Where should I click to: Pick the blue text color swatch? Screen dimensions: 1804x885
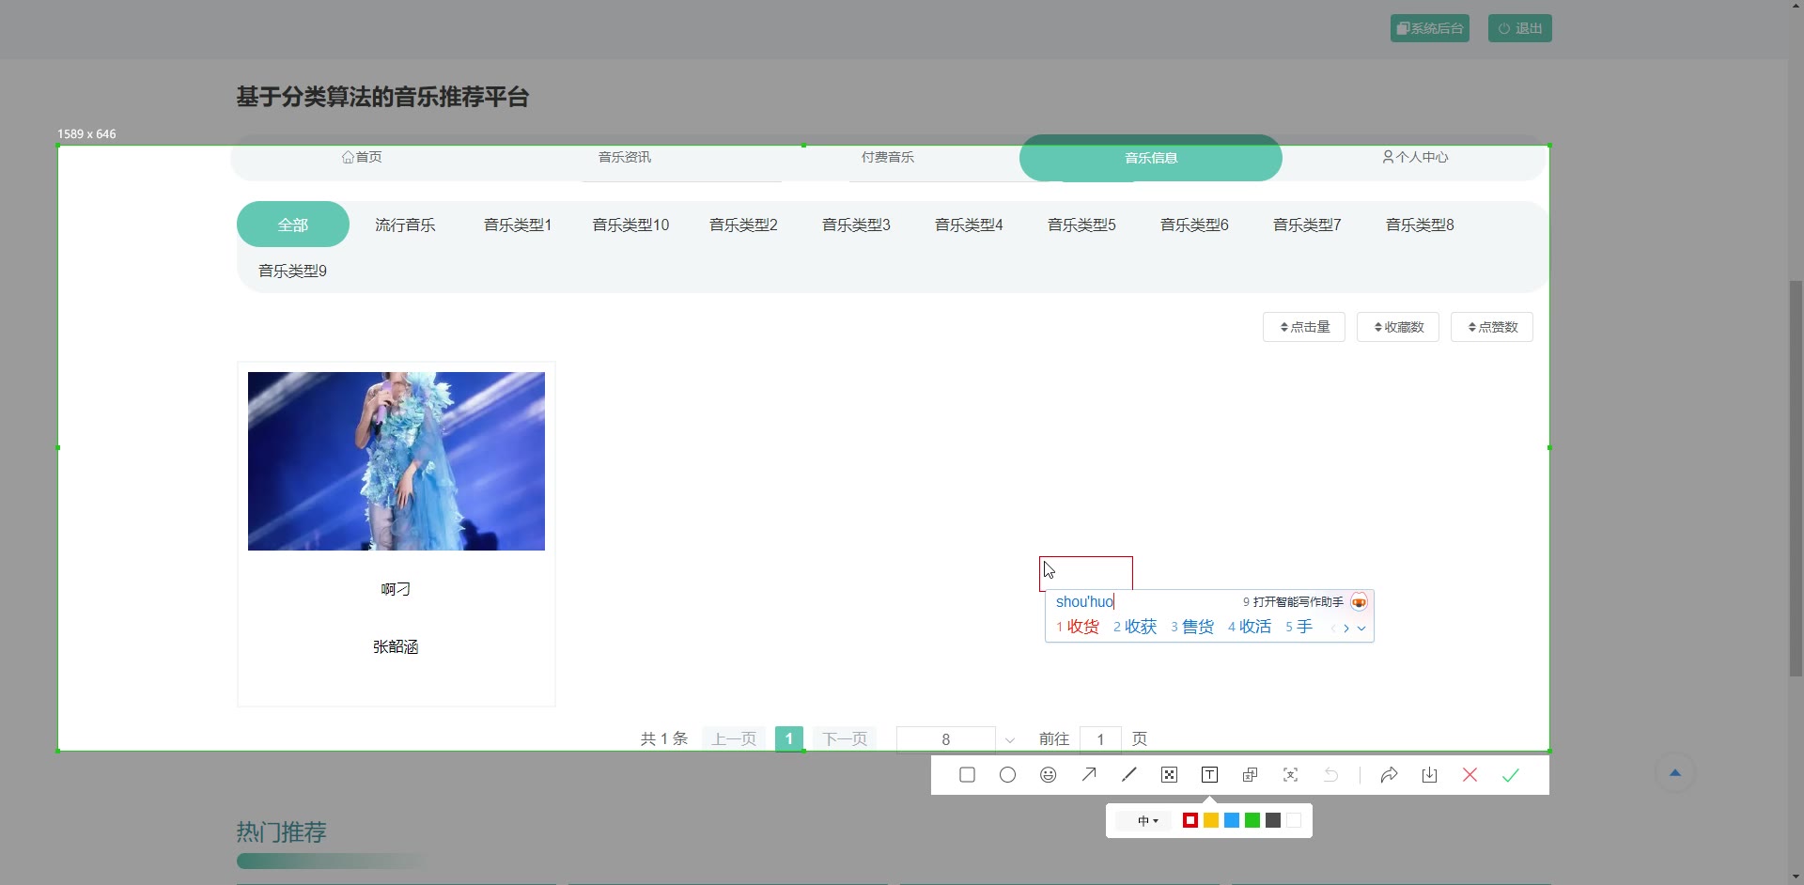pos(1232,821)
